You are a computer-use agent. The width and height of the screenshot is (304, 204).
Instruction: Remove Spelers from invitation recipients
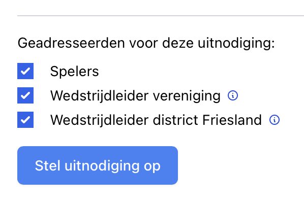point(25,71)
